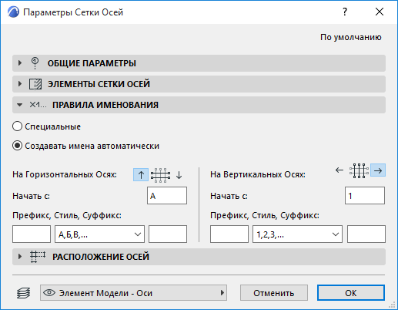This screenshot has width=398, height=310.
Task: Click hatch icon in ЭЛЕМЕНТЫ СЕТКИ ОСЕЙ header
Action: 35,84
